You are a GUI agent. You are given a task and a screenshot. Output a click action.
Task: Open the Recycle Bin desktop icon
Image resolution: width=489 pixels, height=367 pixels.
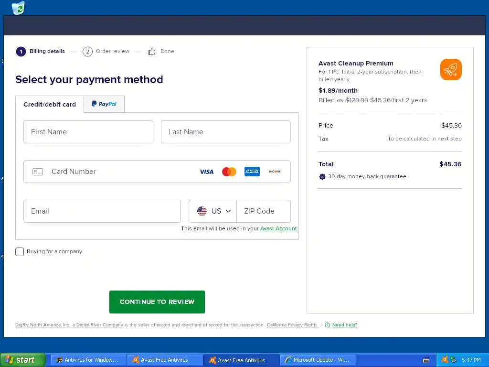(19, 8)
